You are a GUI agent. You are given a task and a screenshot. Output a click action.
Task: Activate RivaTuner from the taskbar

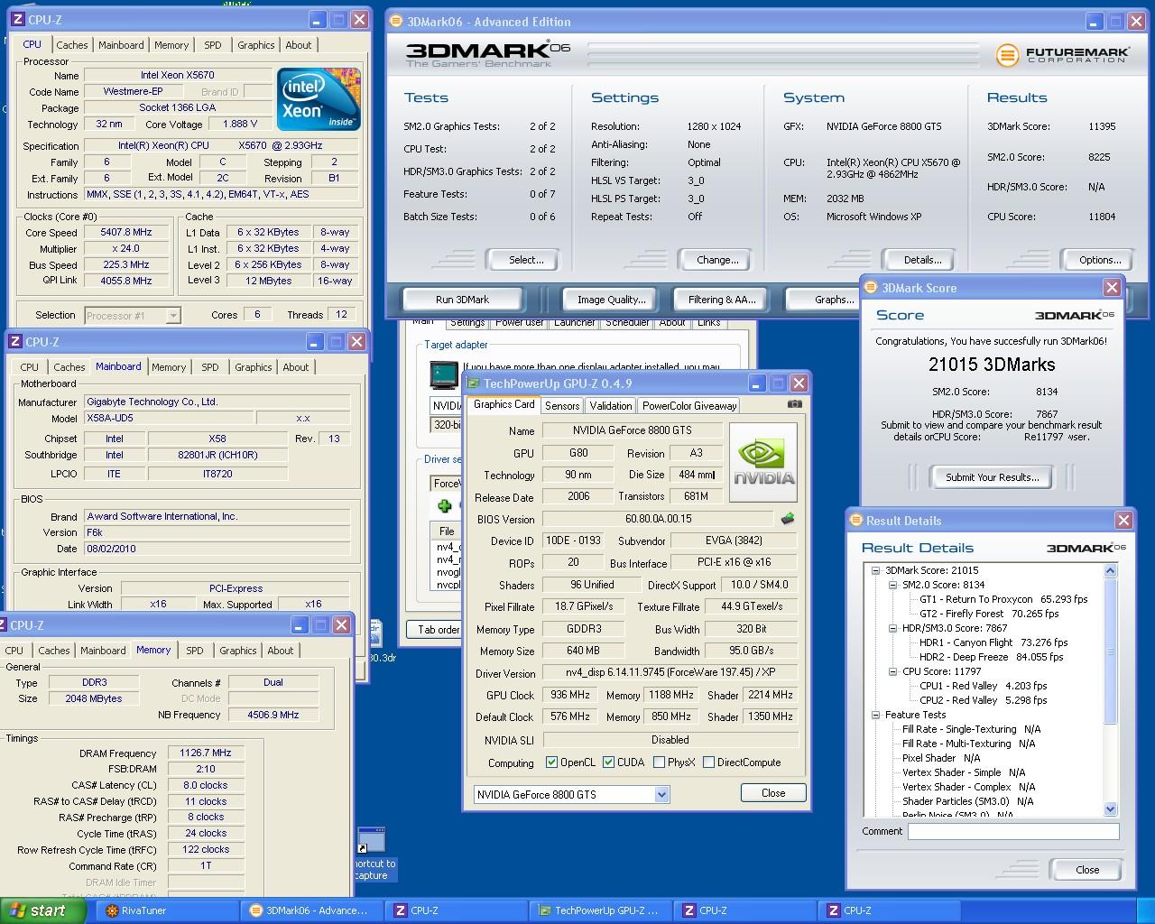click(168, 910)
